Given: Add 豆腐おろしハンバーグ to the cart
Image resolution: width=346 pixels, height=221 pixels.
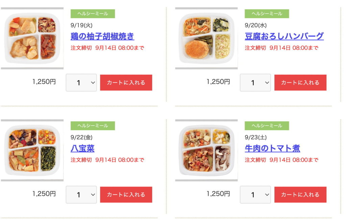Looking at the screenshot, I should pyautogui.click(x=300, y=82).
